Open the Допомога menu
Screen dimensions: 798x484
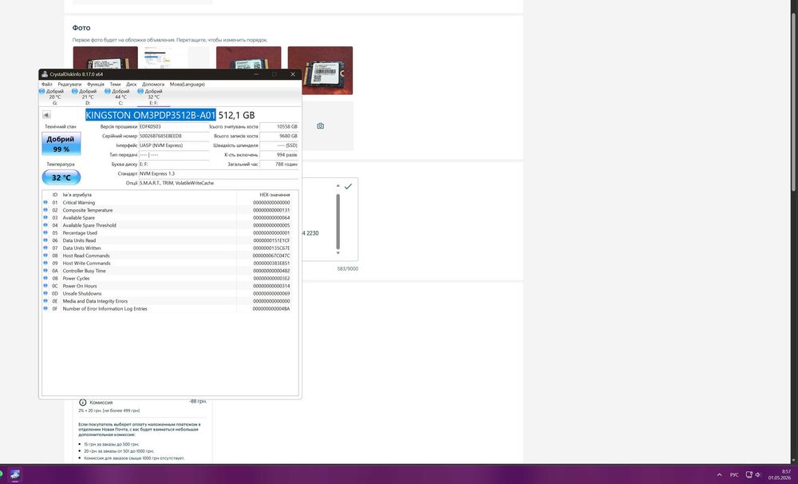(x=153, y=84)
